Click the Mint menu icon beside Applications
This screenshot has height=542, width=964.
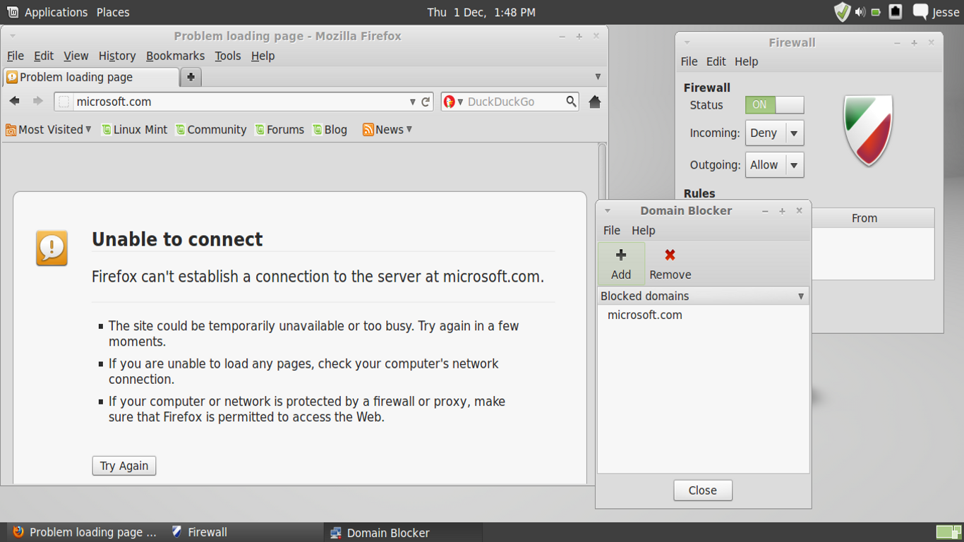point(12,12)
